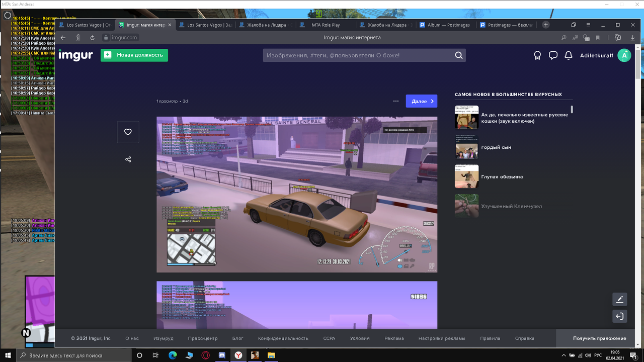Open the first taxi game screenshot image
644x362 pixels.
click(297, 194)
